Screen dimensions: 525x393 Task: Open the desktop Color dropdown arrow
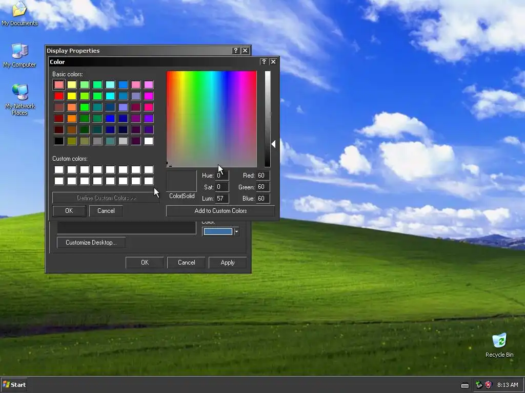click(236, 232)
